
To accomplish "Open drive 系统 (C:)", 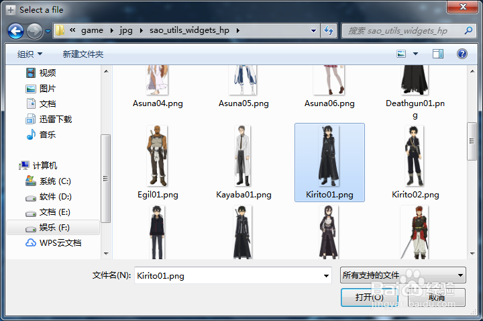I will point(48,181).
